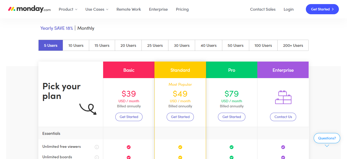Open info icon for Unlimited free viewers

tap(97, 147)
